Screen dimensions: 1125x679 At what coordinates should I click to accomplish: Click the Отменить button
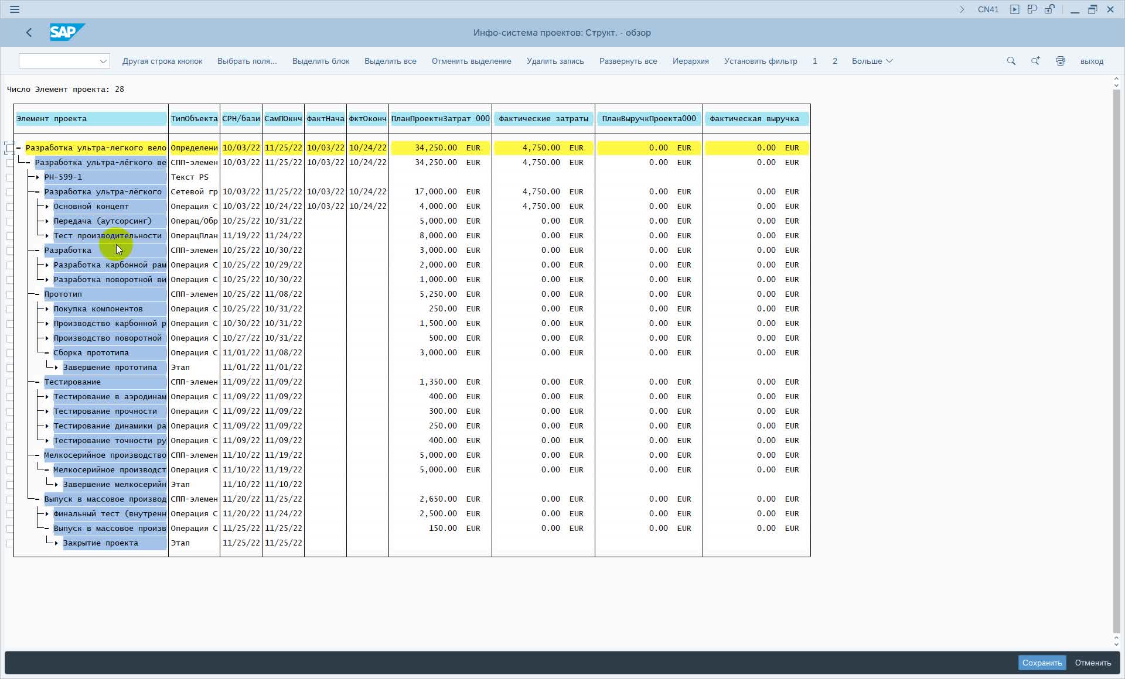point(1093,663)
